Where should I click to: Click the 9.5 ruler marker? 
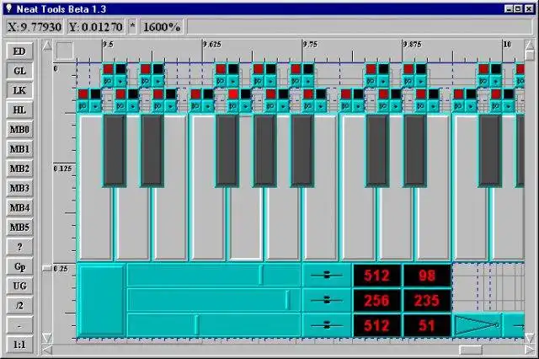(x=108, y=45)
